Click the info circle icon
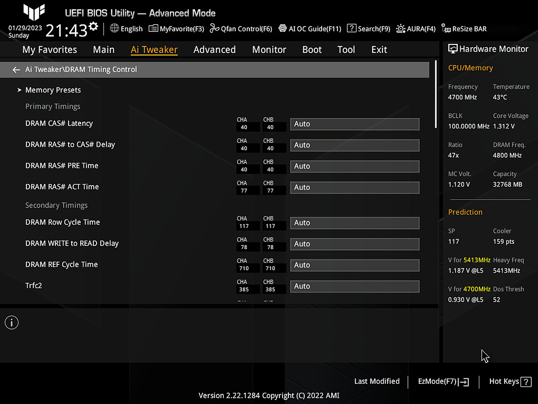This screenshot has height=404, width=538. pos(12,322)
